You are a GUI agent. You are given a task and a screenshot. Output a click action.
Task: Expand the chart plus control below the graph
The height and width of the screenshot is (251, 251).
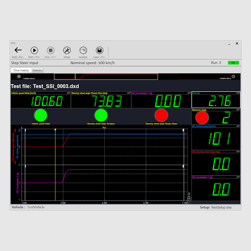click(190, 198)
